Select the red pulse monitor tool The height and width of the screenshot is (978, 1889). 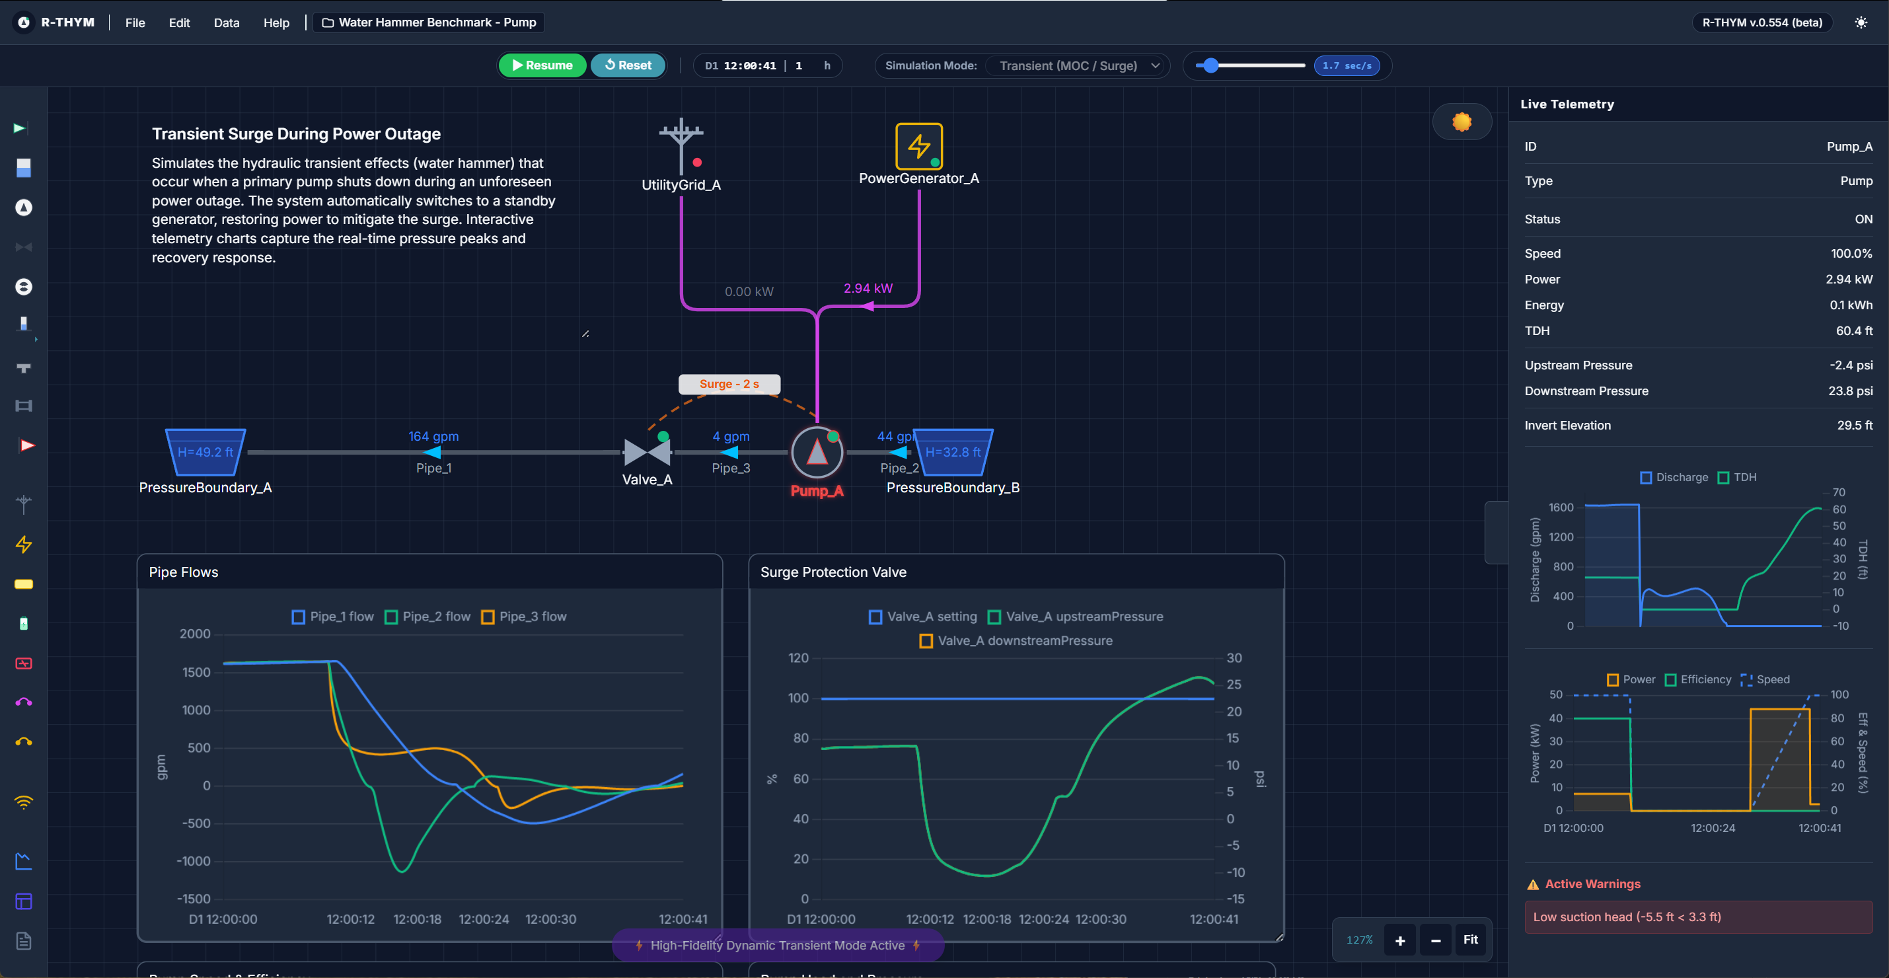point(24,663)
